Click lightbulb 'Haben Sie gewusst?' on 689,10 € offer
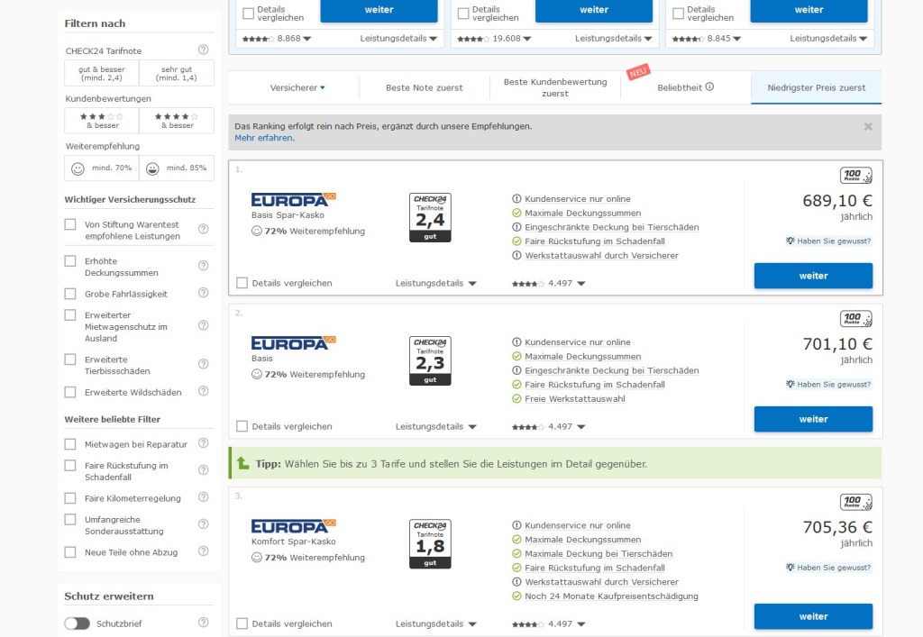This screenshot has height=637, width=923. tap(828, 241)
